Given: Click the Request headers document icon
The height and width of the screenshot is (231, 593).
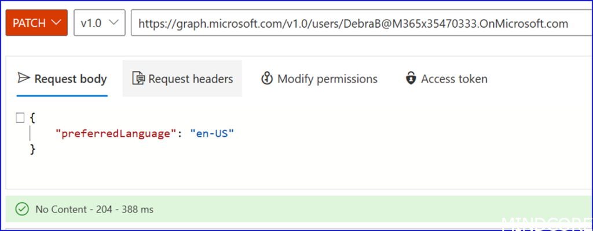Looking at the screenshot, I should point(138,78).
